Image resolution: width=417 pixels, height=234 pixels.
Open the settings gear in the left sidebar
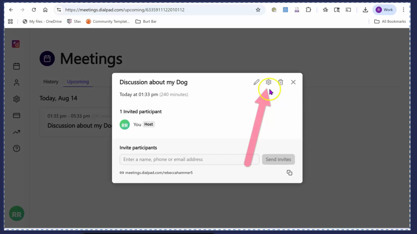point(17,99)
